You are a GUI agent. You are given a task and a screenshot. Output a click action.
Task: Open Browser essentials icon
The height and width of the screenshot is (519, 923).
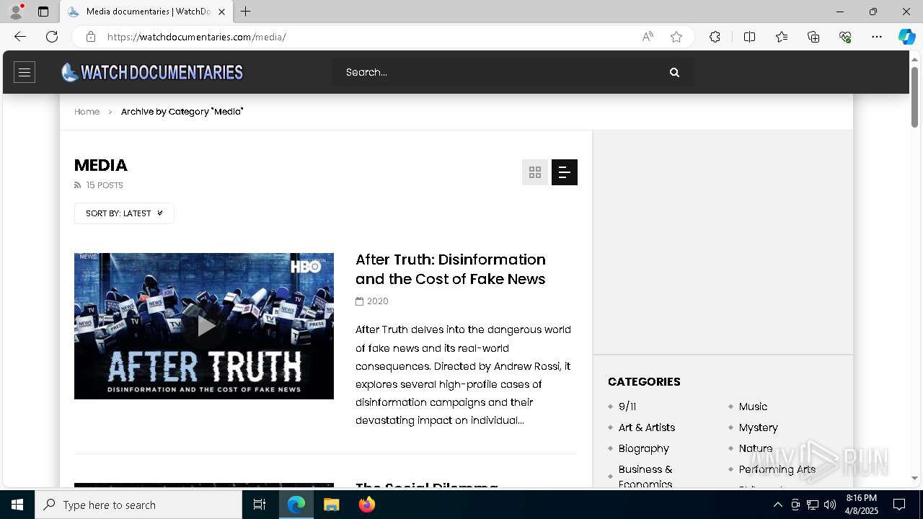coord(845,37)
